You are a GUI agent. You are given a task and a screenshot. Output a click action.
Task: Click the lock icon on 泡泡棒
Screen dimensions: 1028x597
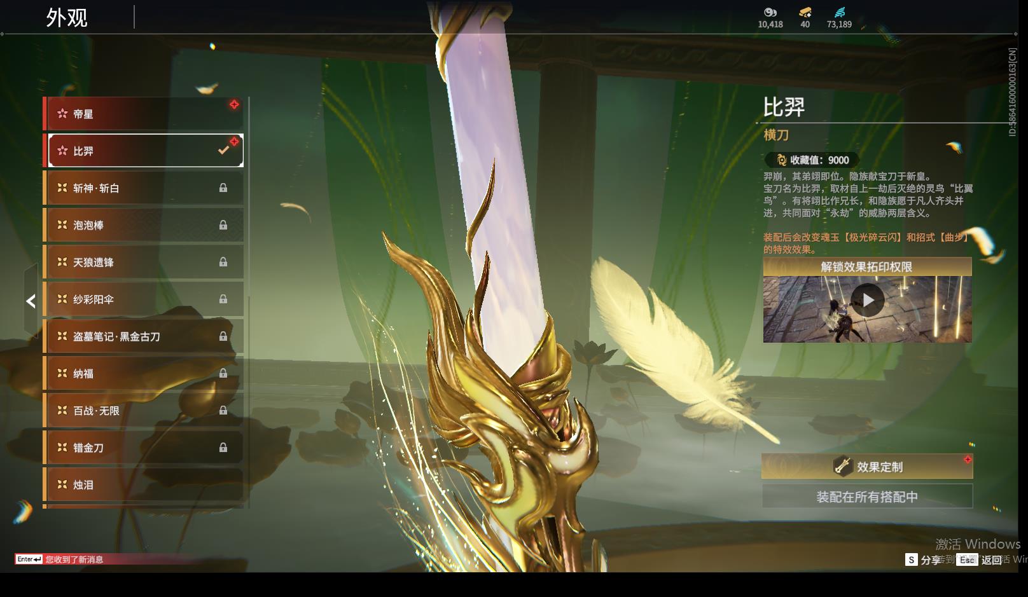(x=223, y=225)
